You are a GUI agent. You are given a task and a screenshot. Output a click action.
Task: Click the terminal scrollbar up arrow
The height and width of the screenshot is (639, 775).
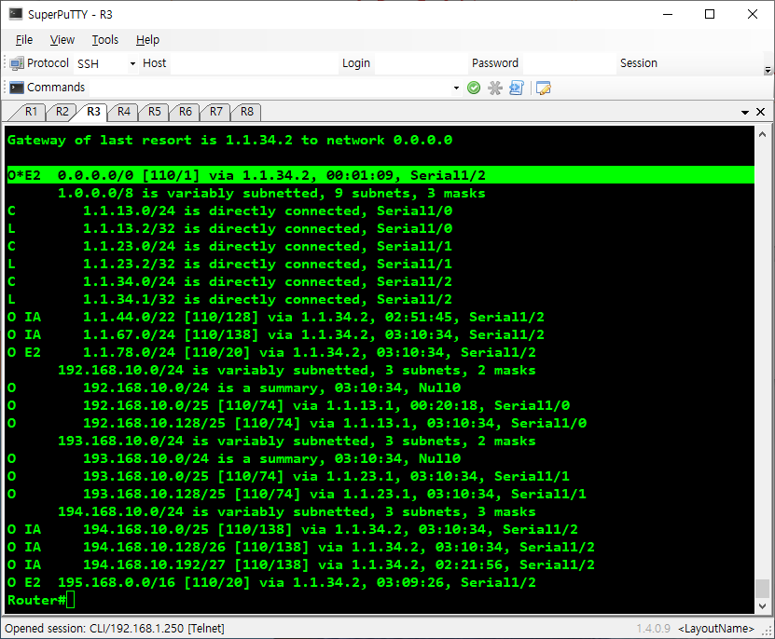coord(762,134)
